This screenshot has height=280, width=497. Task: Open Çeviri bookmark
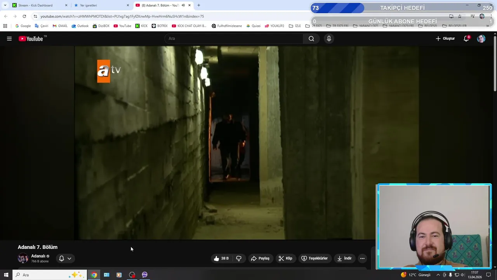pyautogui.click(x=42, y=26)
